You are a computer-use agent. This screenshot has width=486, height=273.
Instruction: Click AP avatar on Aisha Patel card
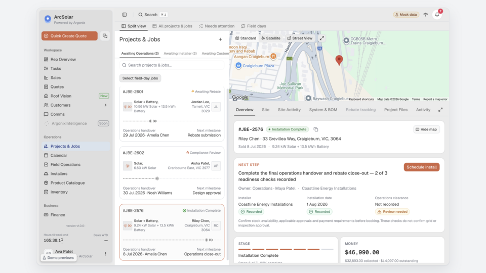coord(216,166)
